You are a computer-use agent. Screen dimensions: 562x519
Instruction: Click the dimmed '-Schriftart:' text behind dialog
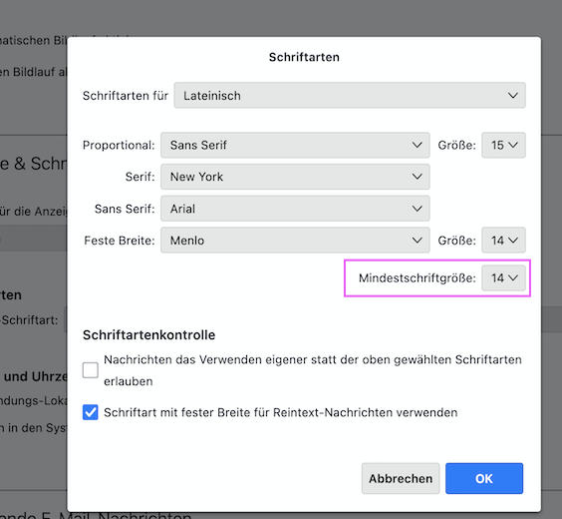click(x=29, y=319)
